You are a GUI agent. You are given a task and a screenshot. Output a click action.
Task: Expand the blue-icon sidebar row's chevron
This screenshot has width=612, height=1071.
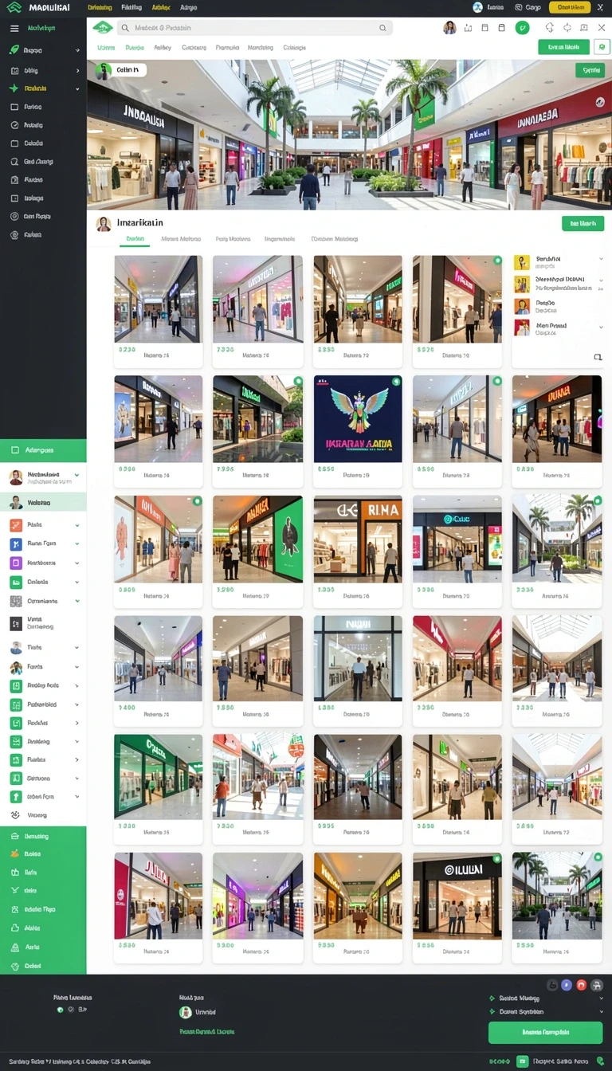77,543
